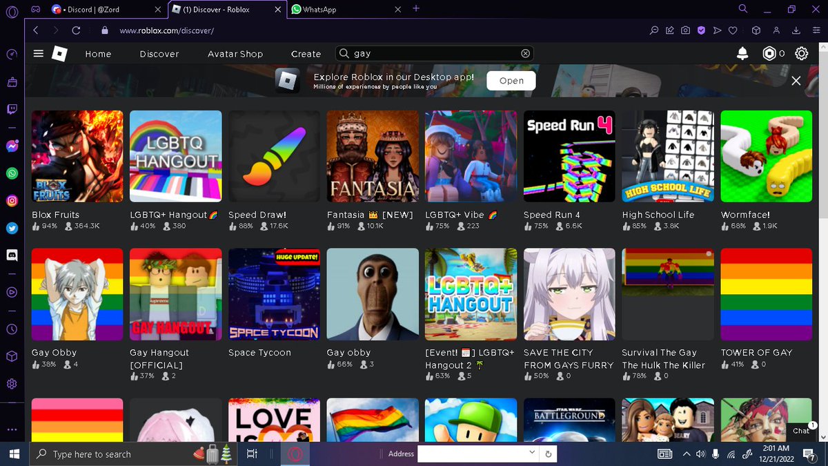This screenshot has width=828, height=466.
Task: Open the Windows Start menu
Action: (14, 454)
